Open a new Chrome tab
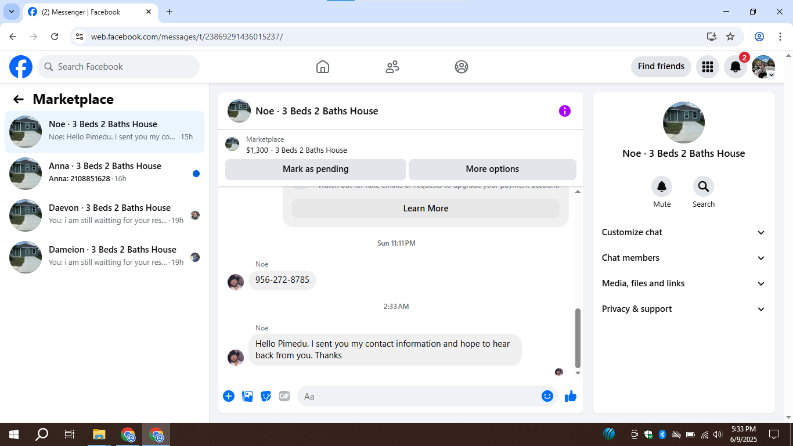 pos(170,12)
